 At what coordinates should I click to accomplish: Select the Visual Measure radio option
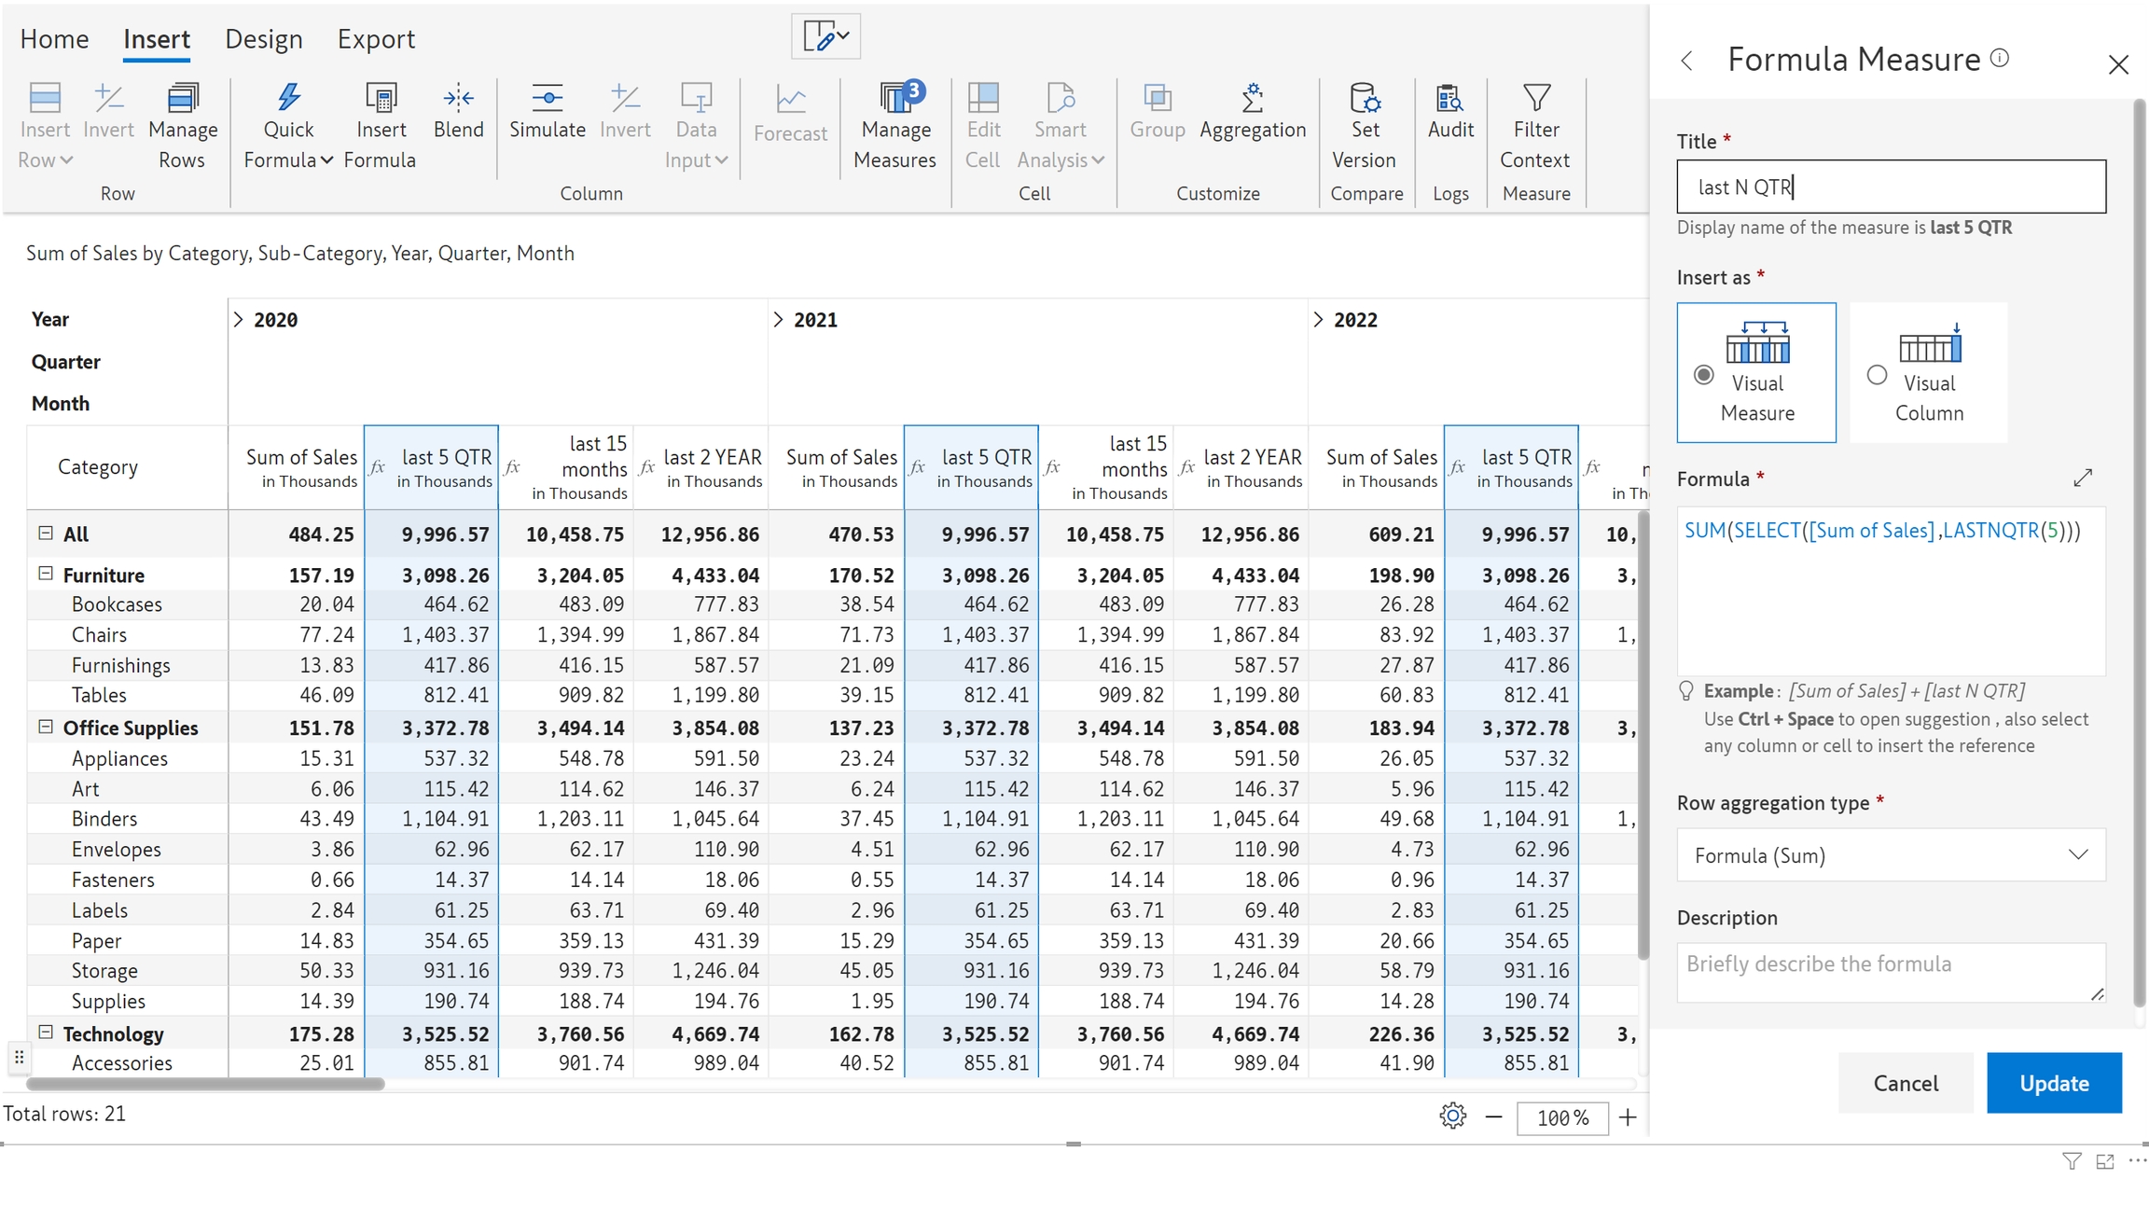point(1704,375)
